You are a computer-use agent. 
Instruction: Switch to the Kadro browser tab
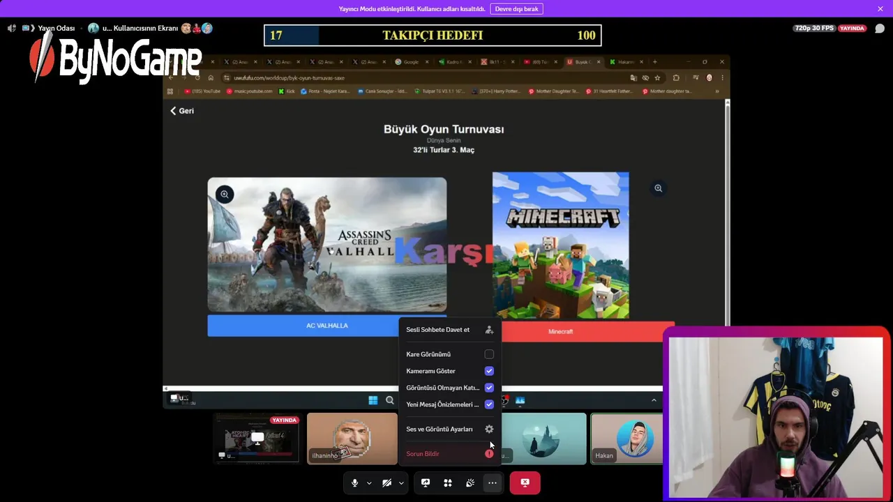point(456,62)
